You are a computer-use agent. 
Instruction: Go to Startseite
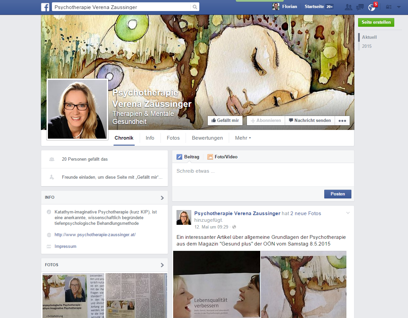[x=314, y=7]
